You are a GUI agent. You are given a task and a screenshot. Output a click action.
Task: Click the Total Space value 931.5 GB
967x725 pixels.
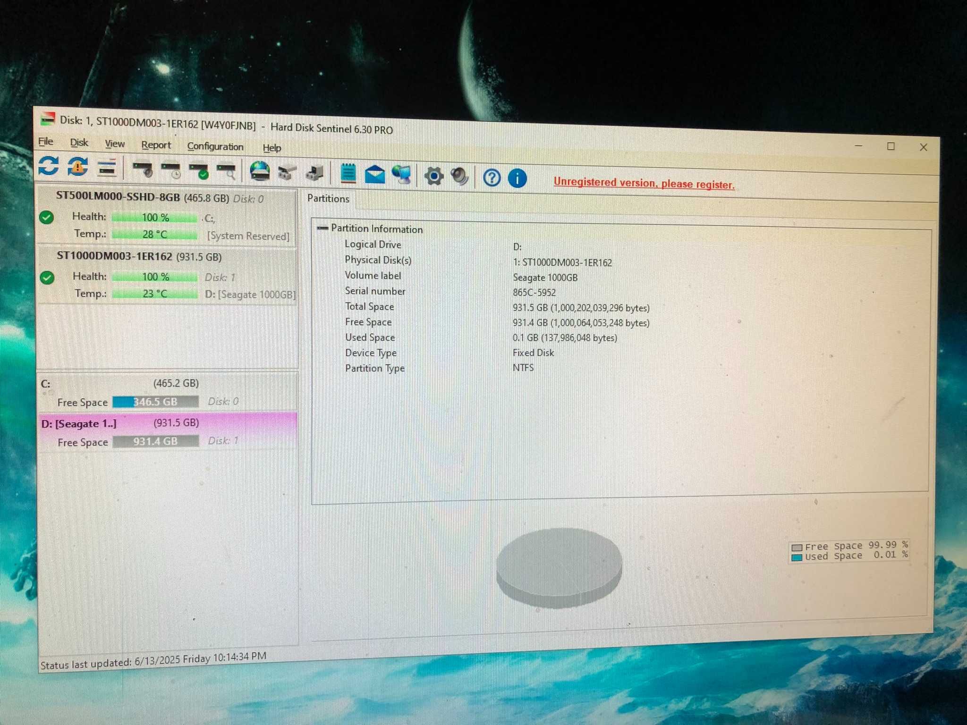[581, 308]
